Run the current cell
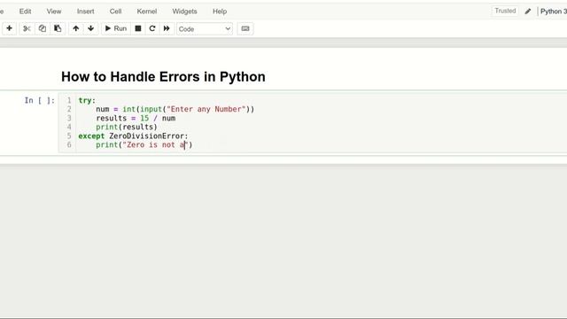 click(116, 28)
